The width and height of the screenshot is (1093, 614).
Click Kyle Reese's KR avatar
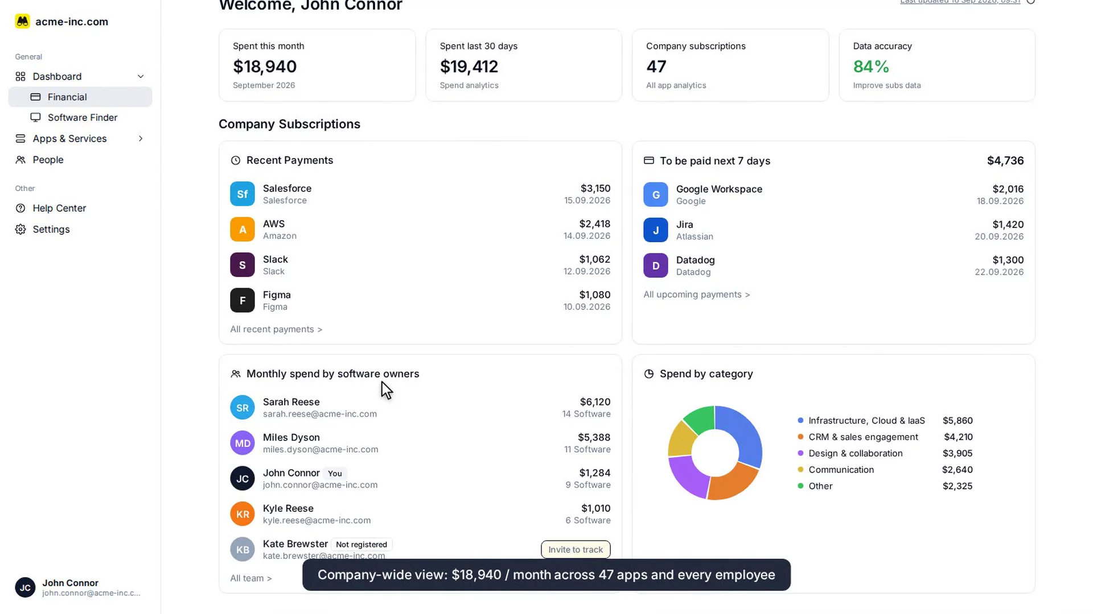click(243, 514)
